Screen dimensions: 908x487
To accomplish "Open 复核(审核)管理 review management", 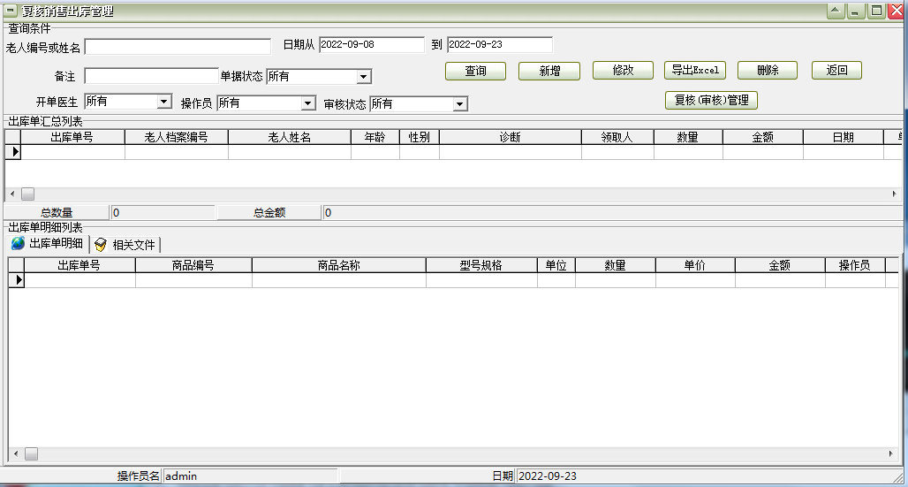I will [x=710, y=100].
